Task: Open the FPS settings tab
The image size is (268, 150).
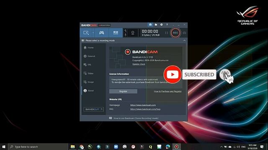Action: point(88,65)
